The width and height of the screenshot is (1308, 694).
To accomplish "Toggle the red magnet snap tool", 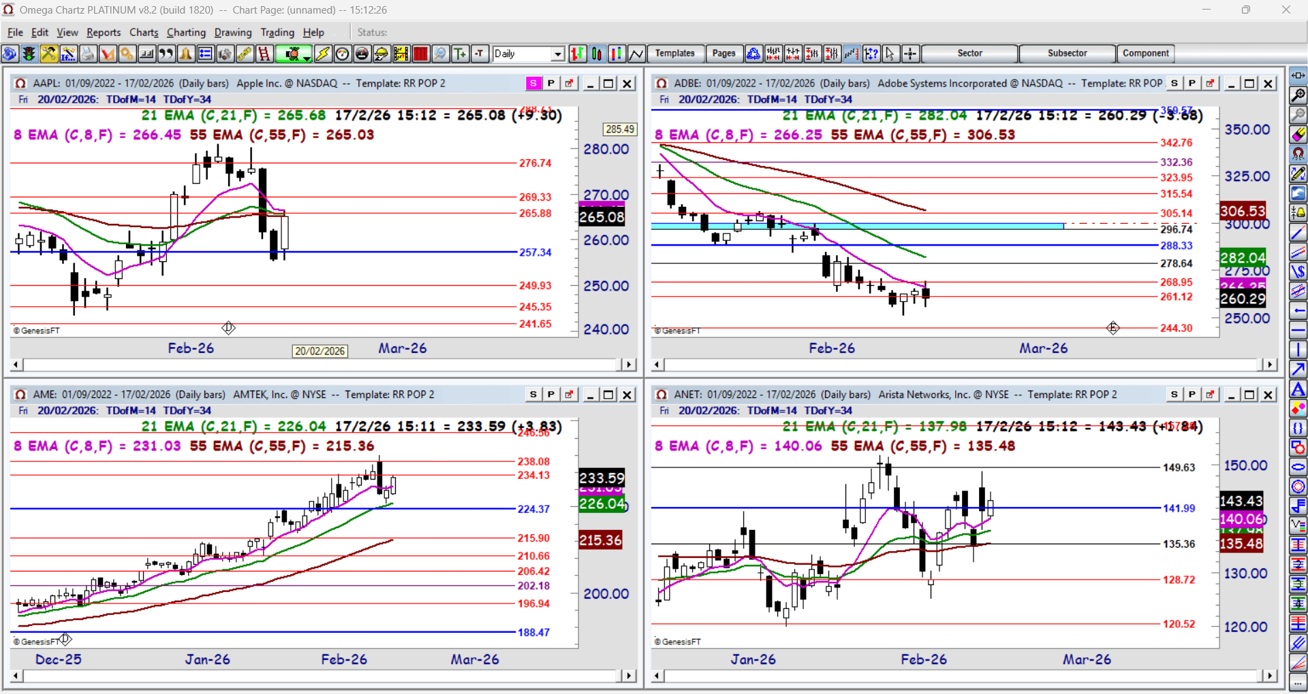I will pos(1298,154).
